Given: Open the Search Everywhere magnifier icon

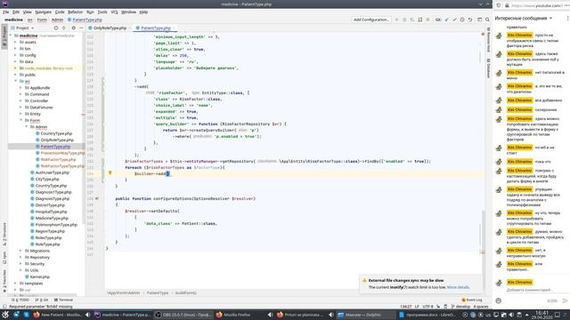Looking at the screenshot, I should tap(487, 20).
